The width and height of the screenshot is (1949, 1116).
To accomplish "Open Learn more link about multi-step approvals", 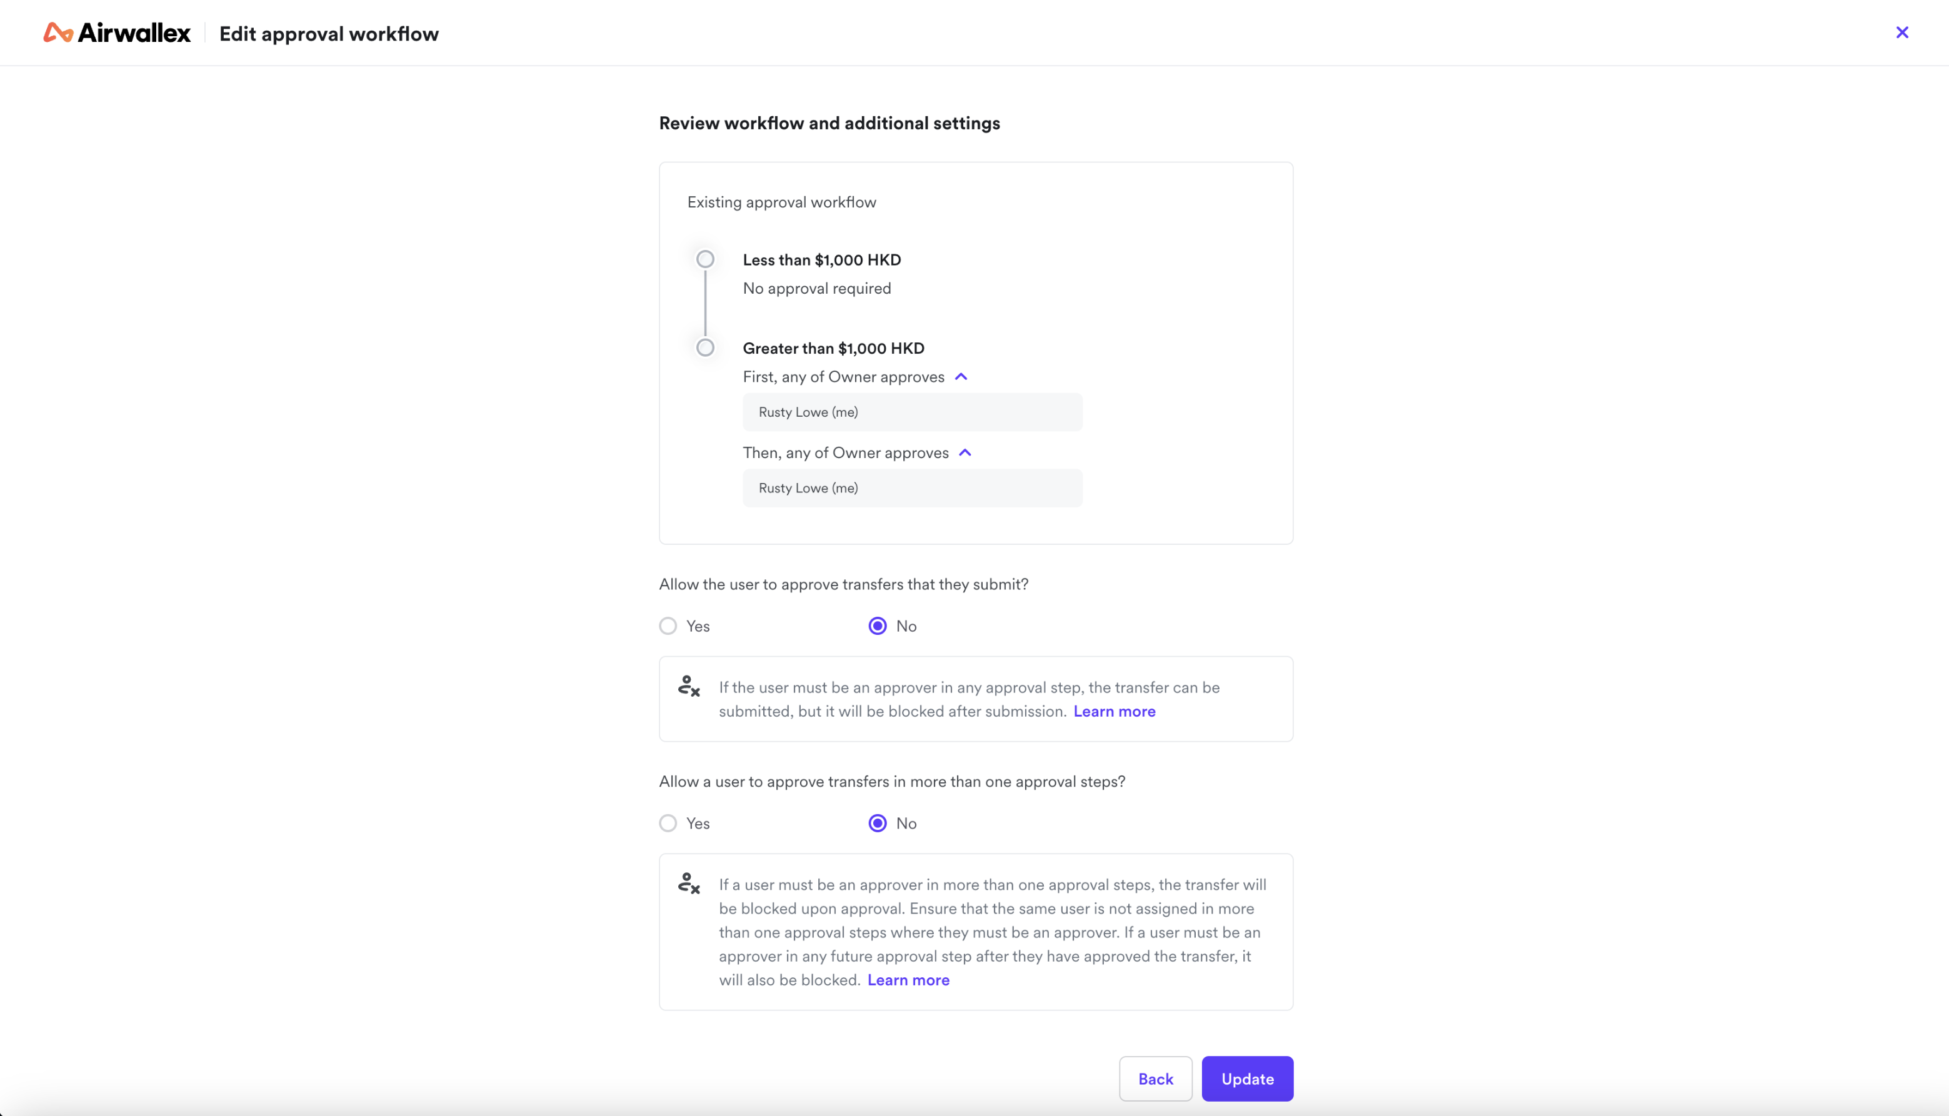I will tap(908, 980).
